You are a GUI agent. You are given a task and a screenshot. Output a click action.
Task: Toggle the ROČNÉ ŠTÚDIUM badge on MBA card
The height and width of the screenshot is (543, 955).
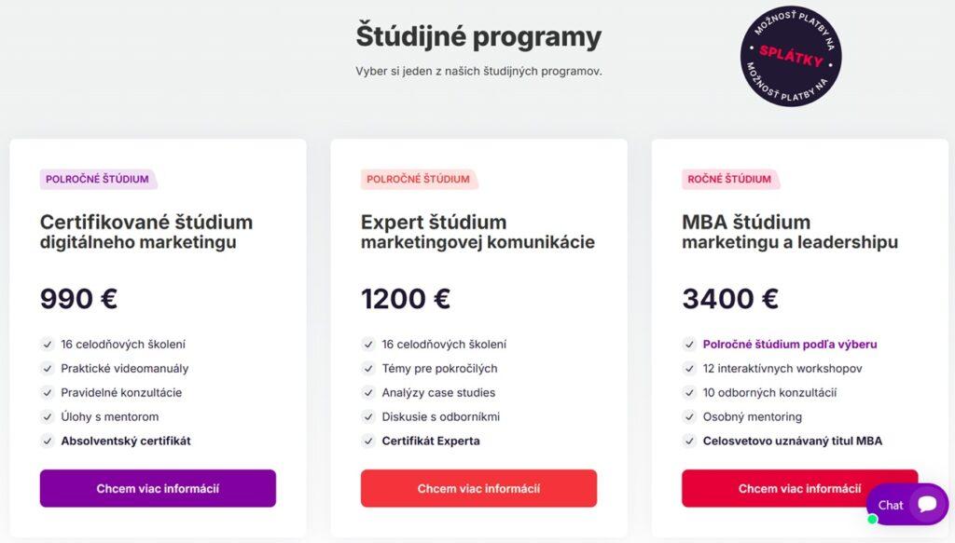tap(731, 179)
